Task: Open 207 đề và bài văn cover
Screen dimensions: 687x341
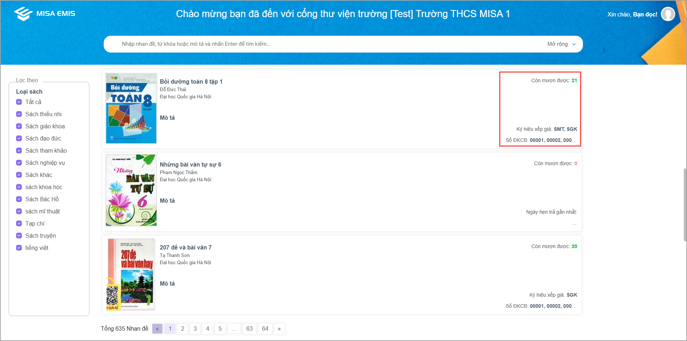Action: pyautogui.click(x=131, y=274)
